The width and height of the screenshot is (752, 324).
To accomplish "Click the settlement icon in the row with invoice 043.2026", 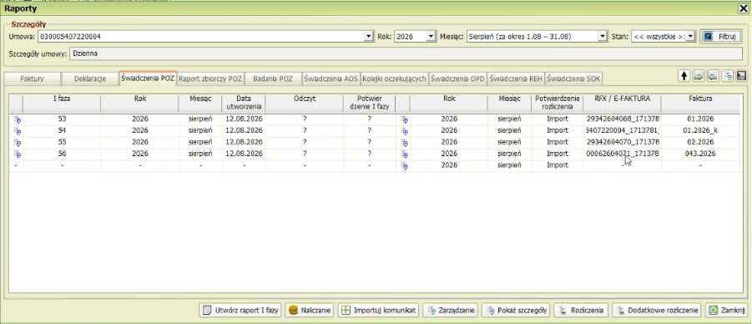I will [x=404, y=154].
